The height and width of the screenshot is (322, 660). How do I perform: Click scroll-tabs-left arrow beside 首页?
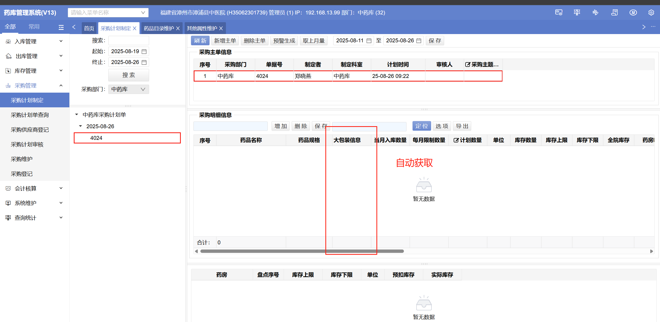click(74, 27)
